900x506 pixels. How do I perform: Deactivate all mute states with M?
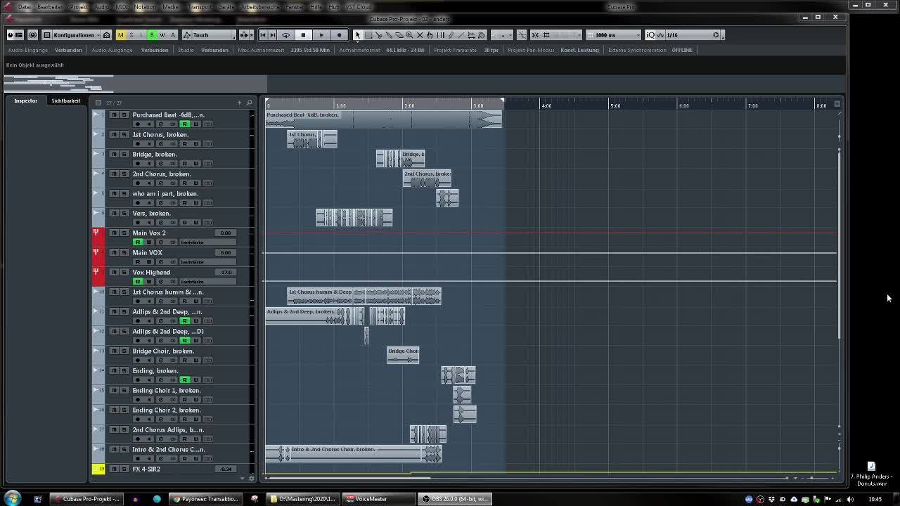click(120, 35)
